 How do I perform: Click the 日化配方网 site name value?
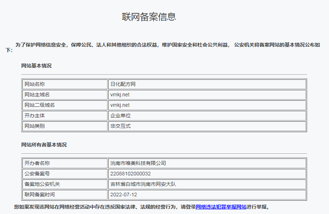click(x=123, y=84)
